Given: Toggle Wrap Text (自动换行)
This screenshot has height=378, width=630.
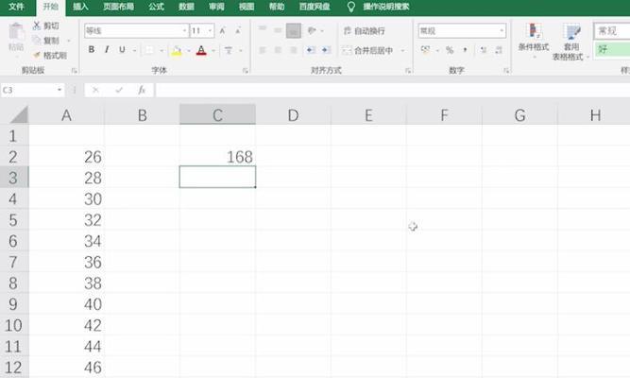Looking at the screenshot, I should 365,31.
